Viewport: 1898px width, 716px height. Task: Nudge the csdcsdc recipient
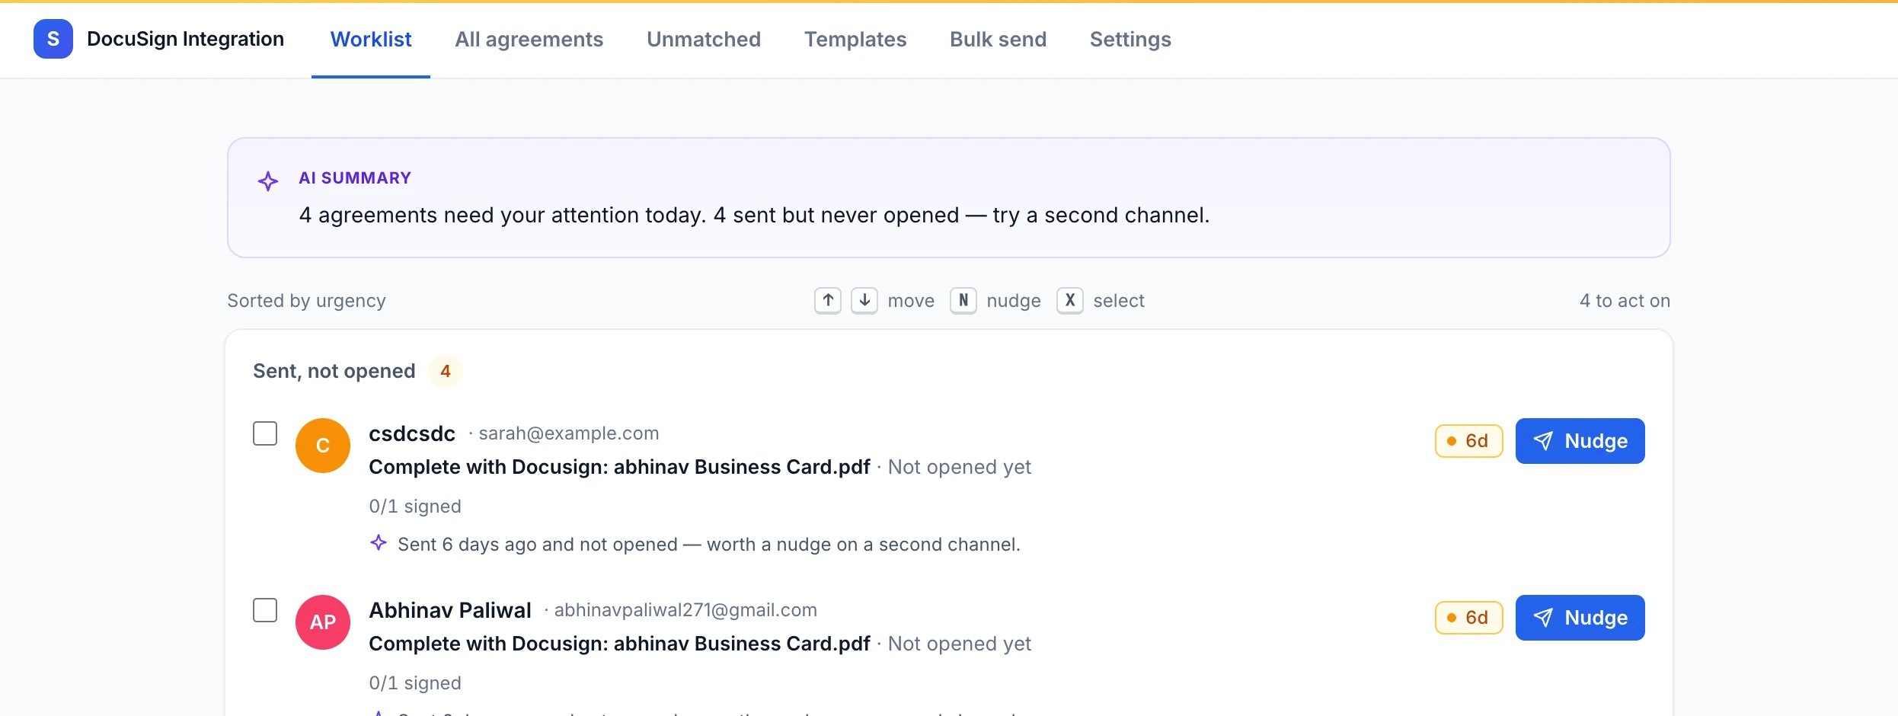1580,441
